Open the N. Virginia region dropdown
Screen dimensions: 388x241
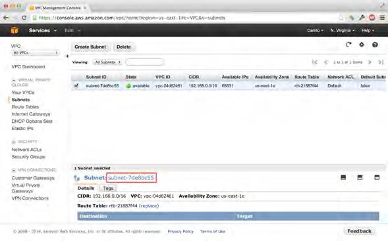tap(343, 30)
